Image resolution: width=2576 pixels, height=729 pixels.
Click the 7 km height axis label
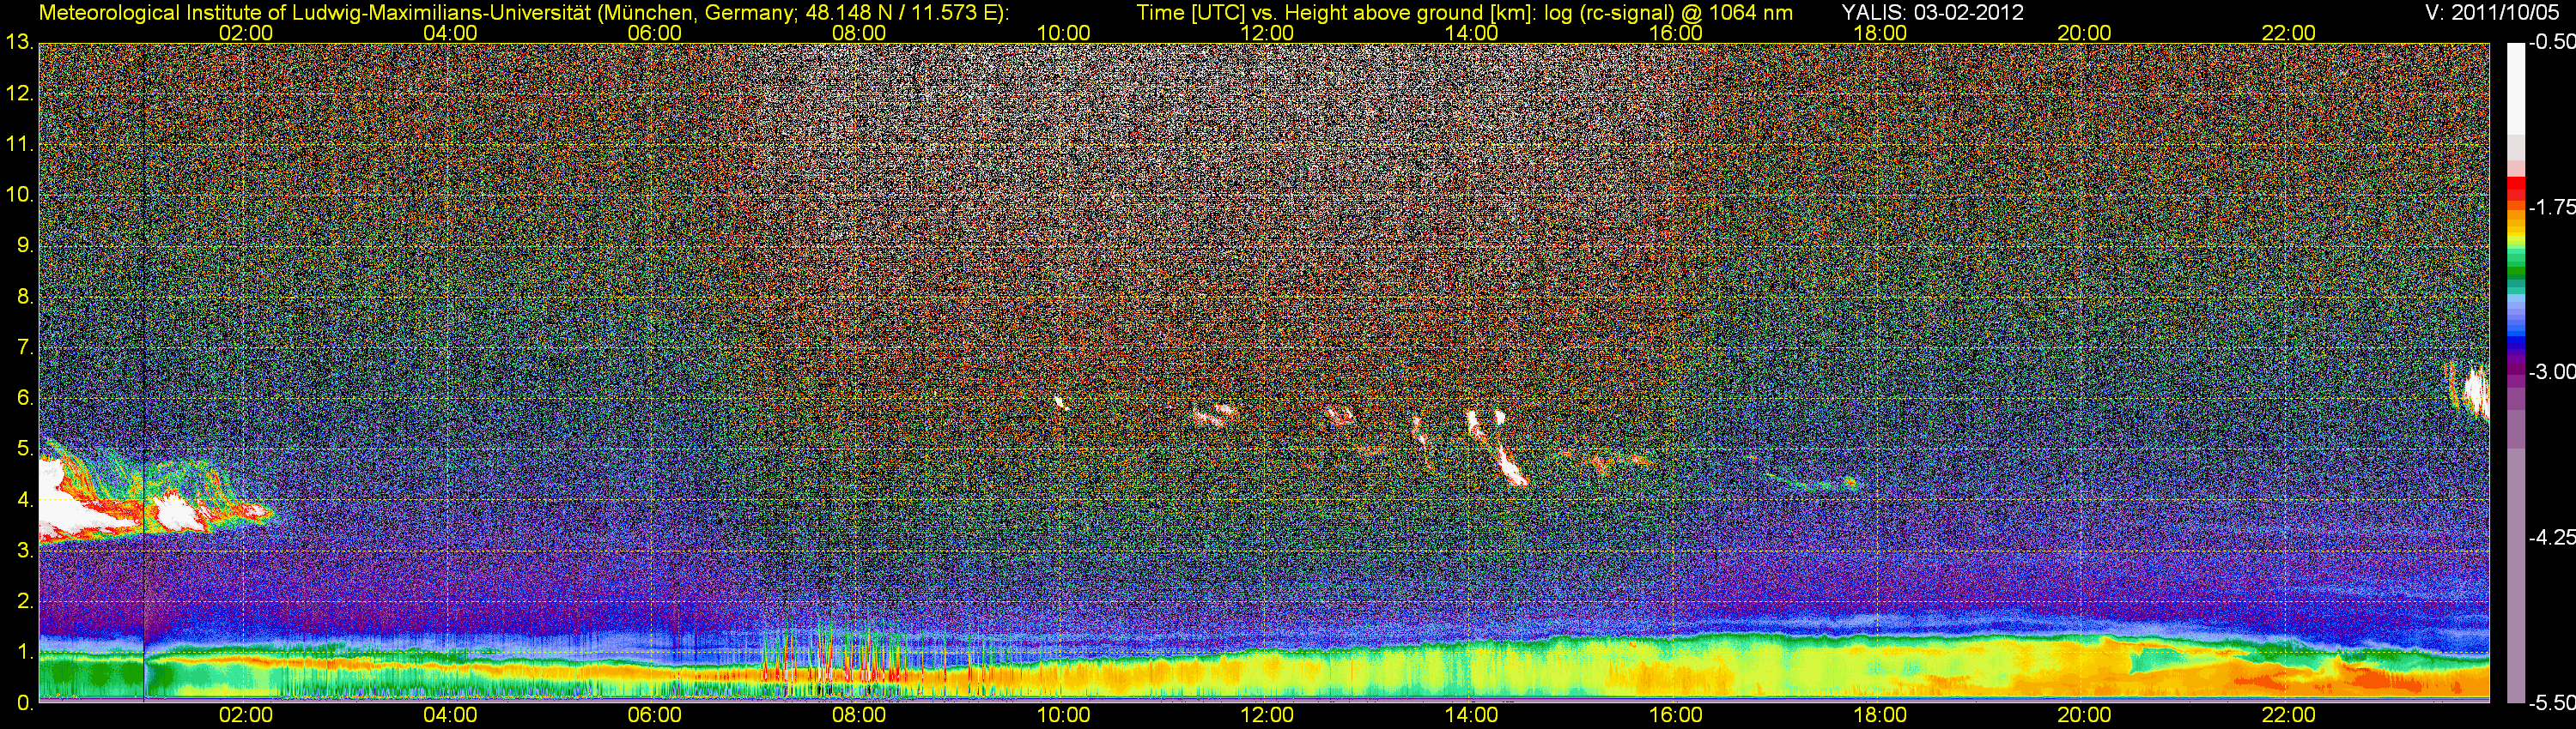coord(24,347)
